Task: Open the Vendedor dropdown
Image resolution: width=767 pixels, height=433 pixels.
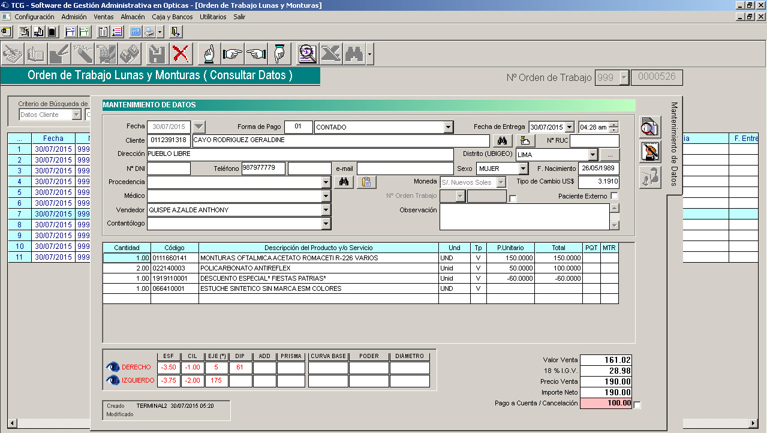Action: [x=326, y=210]
